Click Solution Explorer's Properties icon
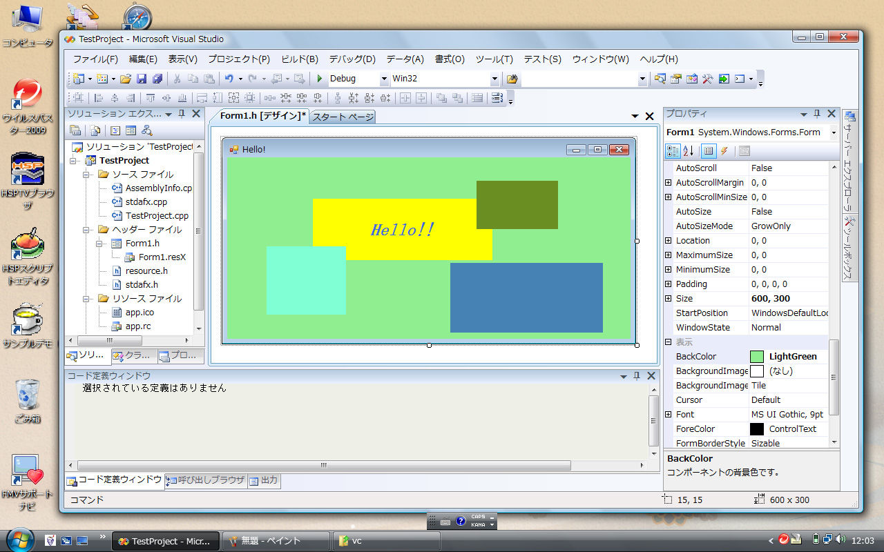Image resolution: width=884 pixels, height=552 pixels. pos(75,130)
